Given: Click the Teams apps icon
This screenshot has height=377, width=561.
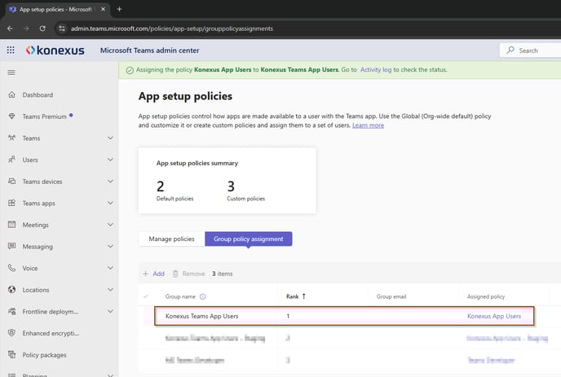Looking at the screenshot, I should [x=11, y=203].
